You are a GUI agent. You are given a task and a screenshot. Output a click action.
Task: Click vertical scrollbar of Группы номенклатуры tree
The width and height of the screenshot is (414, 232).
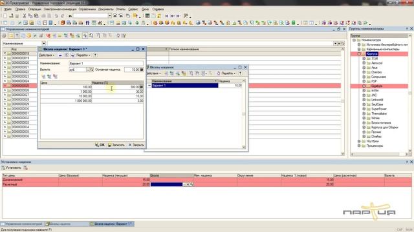tap(409, 93)
